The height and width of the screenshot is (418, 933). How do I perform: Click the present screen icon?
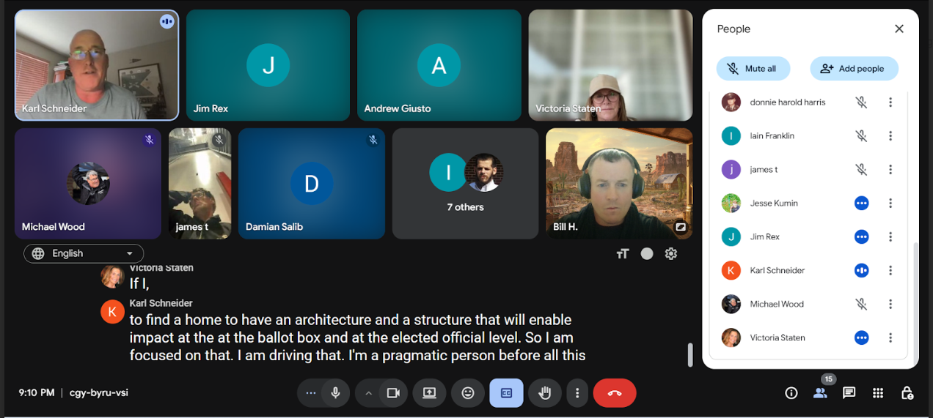click(x=429, y=393)
